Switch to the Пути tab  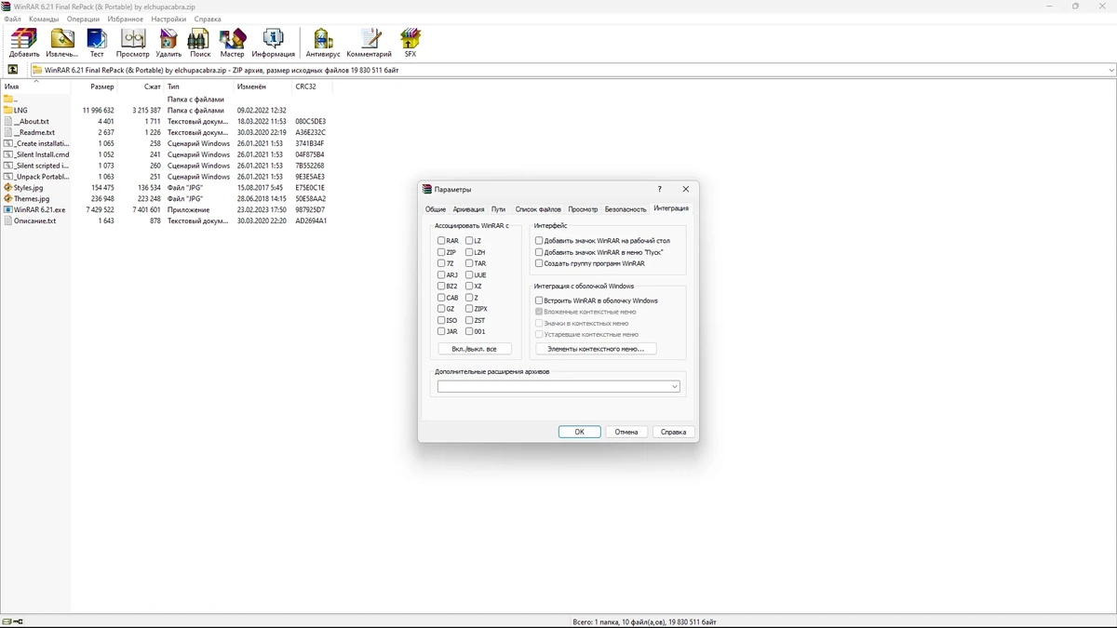coord(499,209)
